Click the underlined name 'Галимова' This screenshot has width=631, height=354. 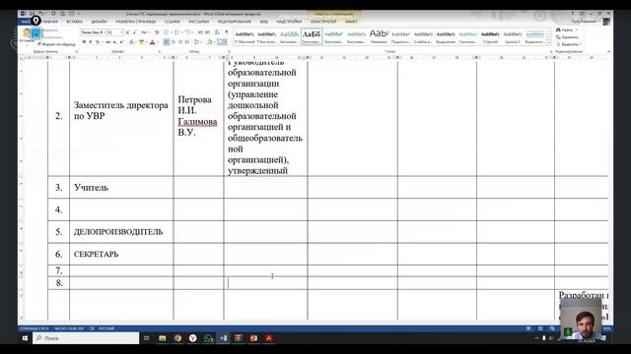(x=197, y=122)
